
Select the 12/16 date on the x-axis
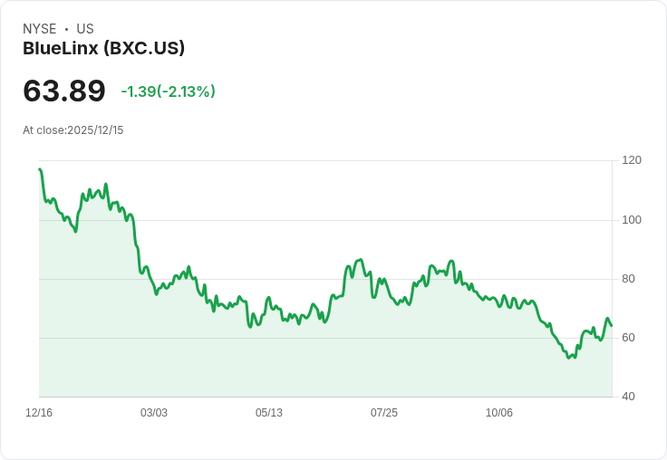[x=39, y=413]
